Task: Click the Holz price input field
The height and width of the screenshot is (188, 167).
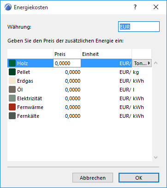Action: click(x=67, y=63)
